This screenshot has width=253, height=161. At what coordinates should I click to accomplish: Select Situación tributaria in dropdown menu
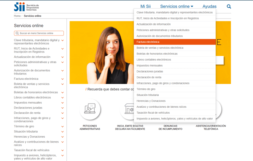tap(174, 95)
